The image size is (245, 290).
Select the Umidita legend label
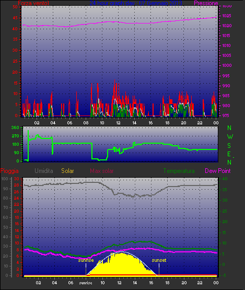pyautogui.click(x=44, y=171)
